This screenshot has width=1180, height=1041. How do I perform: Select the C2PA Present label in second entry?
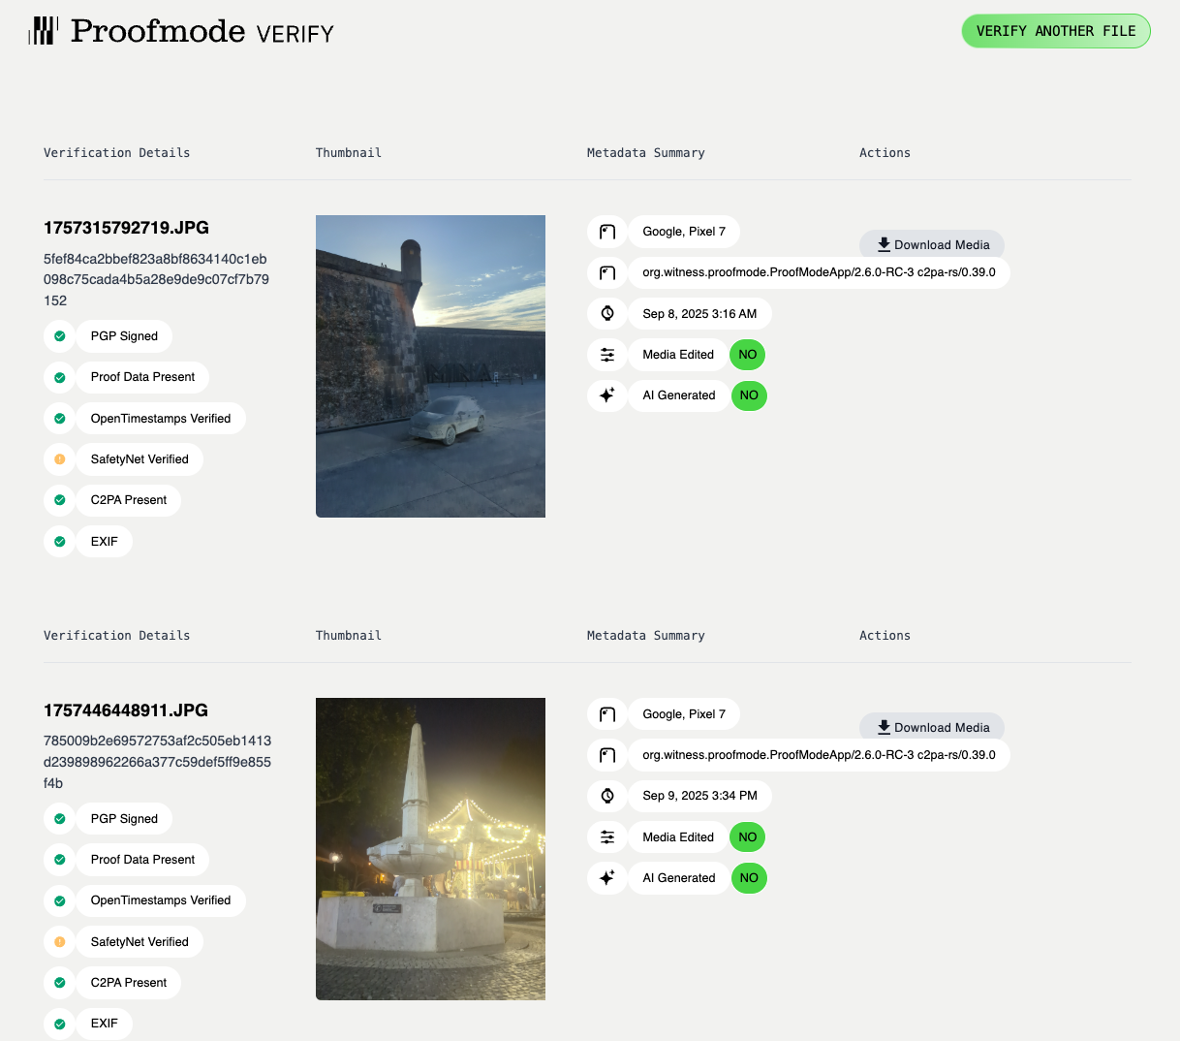click(129, 983)
